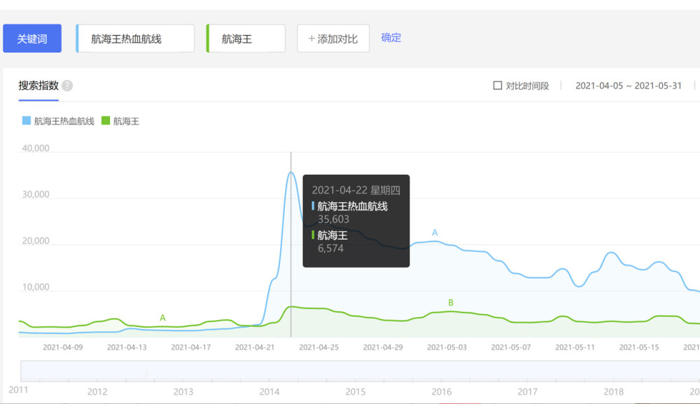The width and height of the screenshot is (700, 404).
Task: Click the 添加对比 add comparison button
Action: (333, 38)
